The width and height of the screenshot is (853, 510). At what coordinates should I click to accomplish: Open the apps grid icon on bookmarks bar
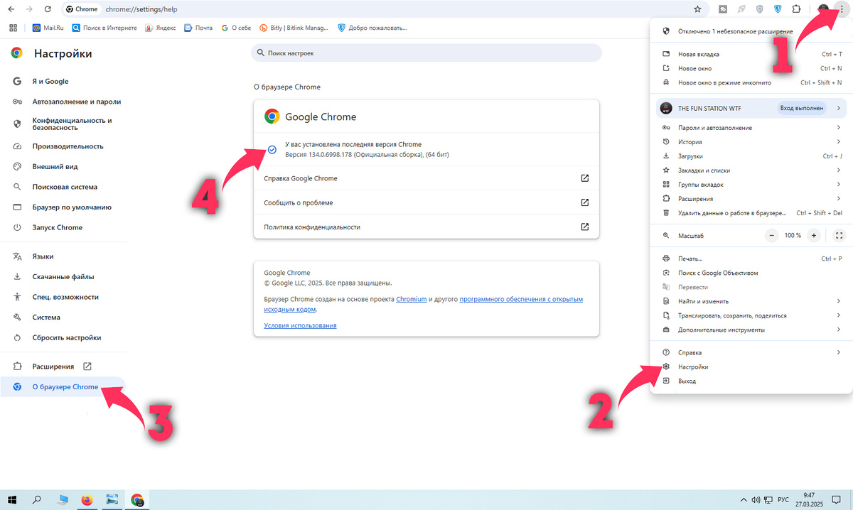(x=13, y=28)
